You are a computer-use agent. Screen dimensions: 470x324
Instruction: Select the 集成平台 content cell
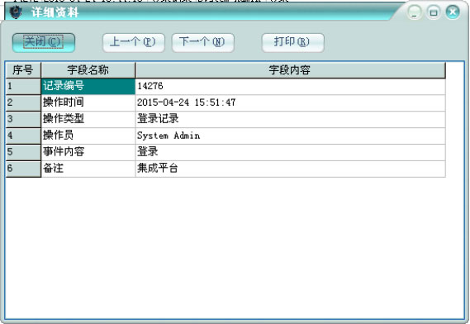[x=290, y=169]
